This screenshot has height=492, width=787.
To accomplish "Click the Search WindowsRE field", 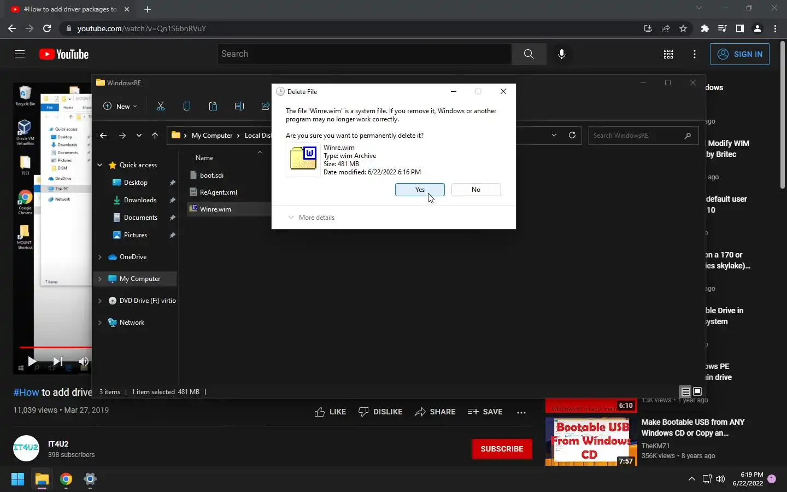I will (x=643, y=136).
